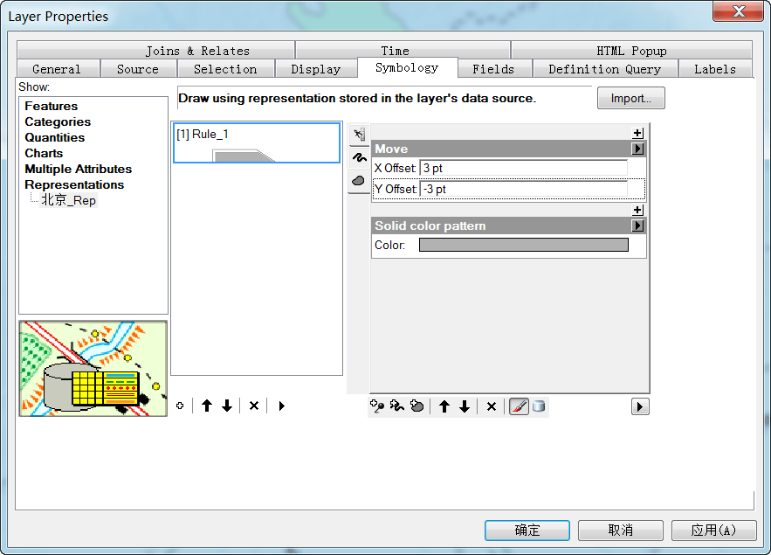Add effect plus above Solid color pattern
The height and width of the screenshot is (555, 771).
coord(637,210)
